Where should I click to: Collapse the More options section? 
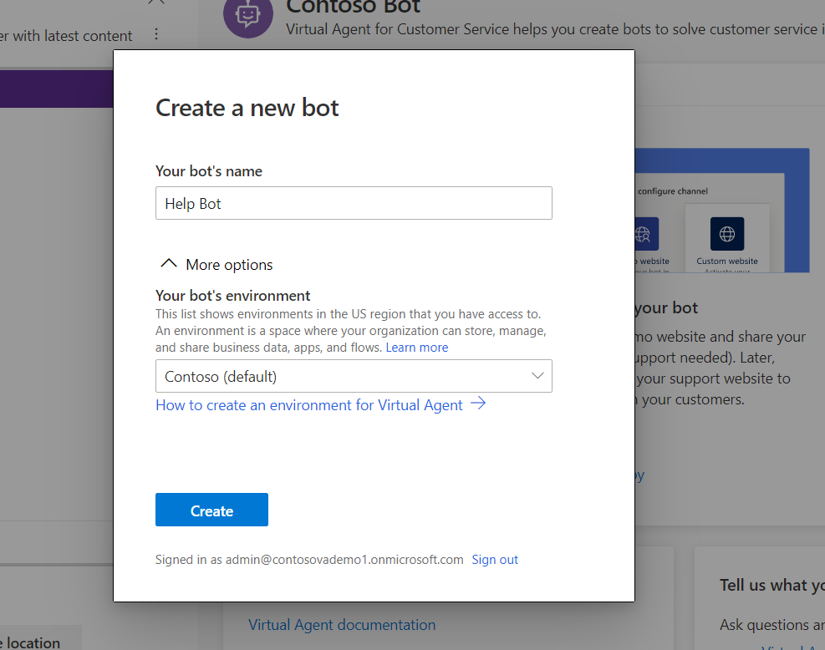click(x=216, y=264)
